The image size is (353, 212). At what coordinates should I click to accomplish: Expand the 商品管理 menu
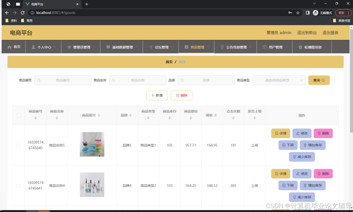tap(197, 47)
